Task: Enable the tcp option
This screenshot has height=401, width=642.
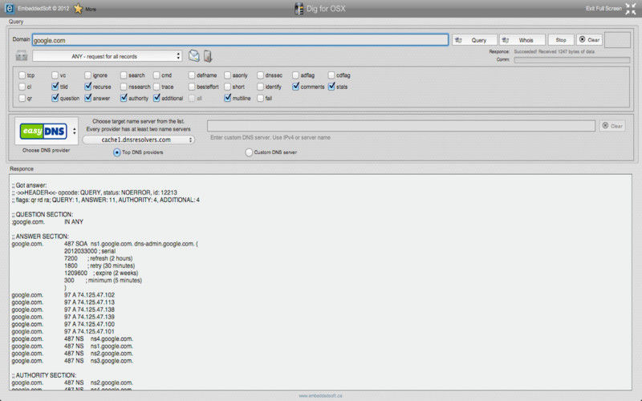Action: [22, 75]
